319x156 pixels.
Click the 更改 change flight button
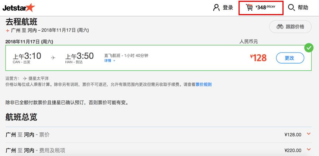(x=290, y=58)
